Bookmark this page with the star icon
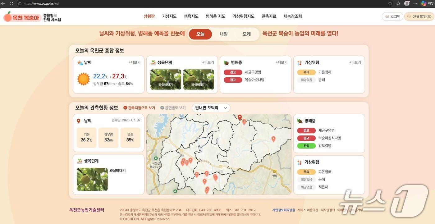 (x=390, y=3)
